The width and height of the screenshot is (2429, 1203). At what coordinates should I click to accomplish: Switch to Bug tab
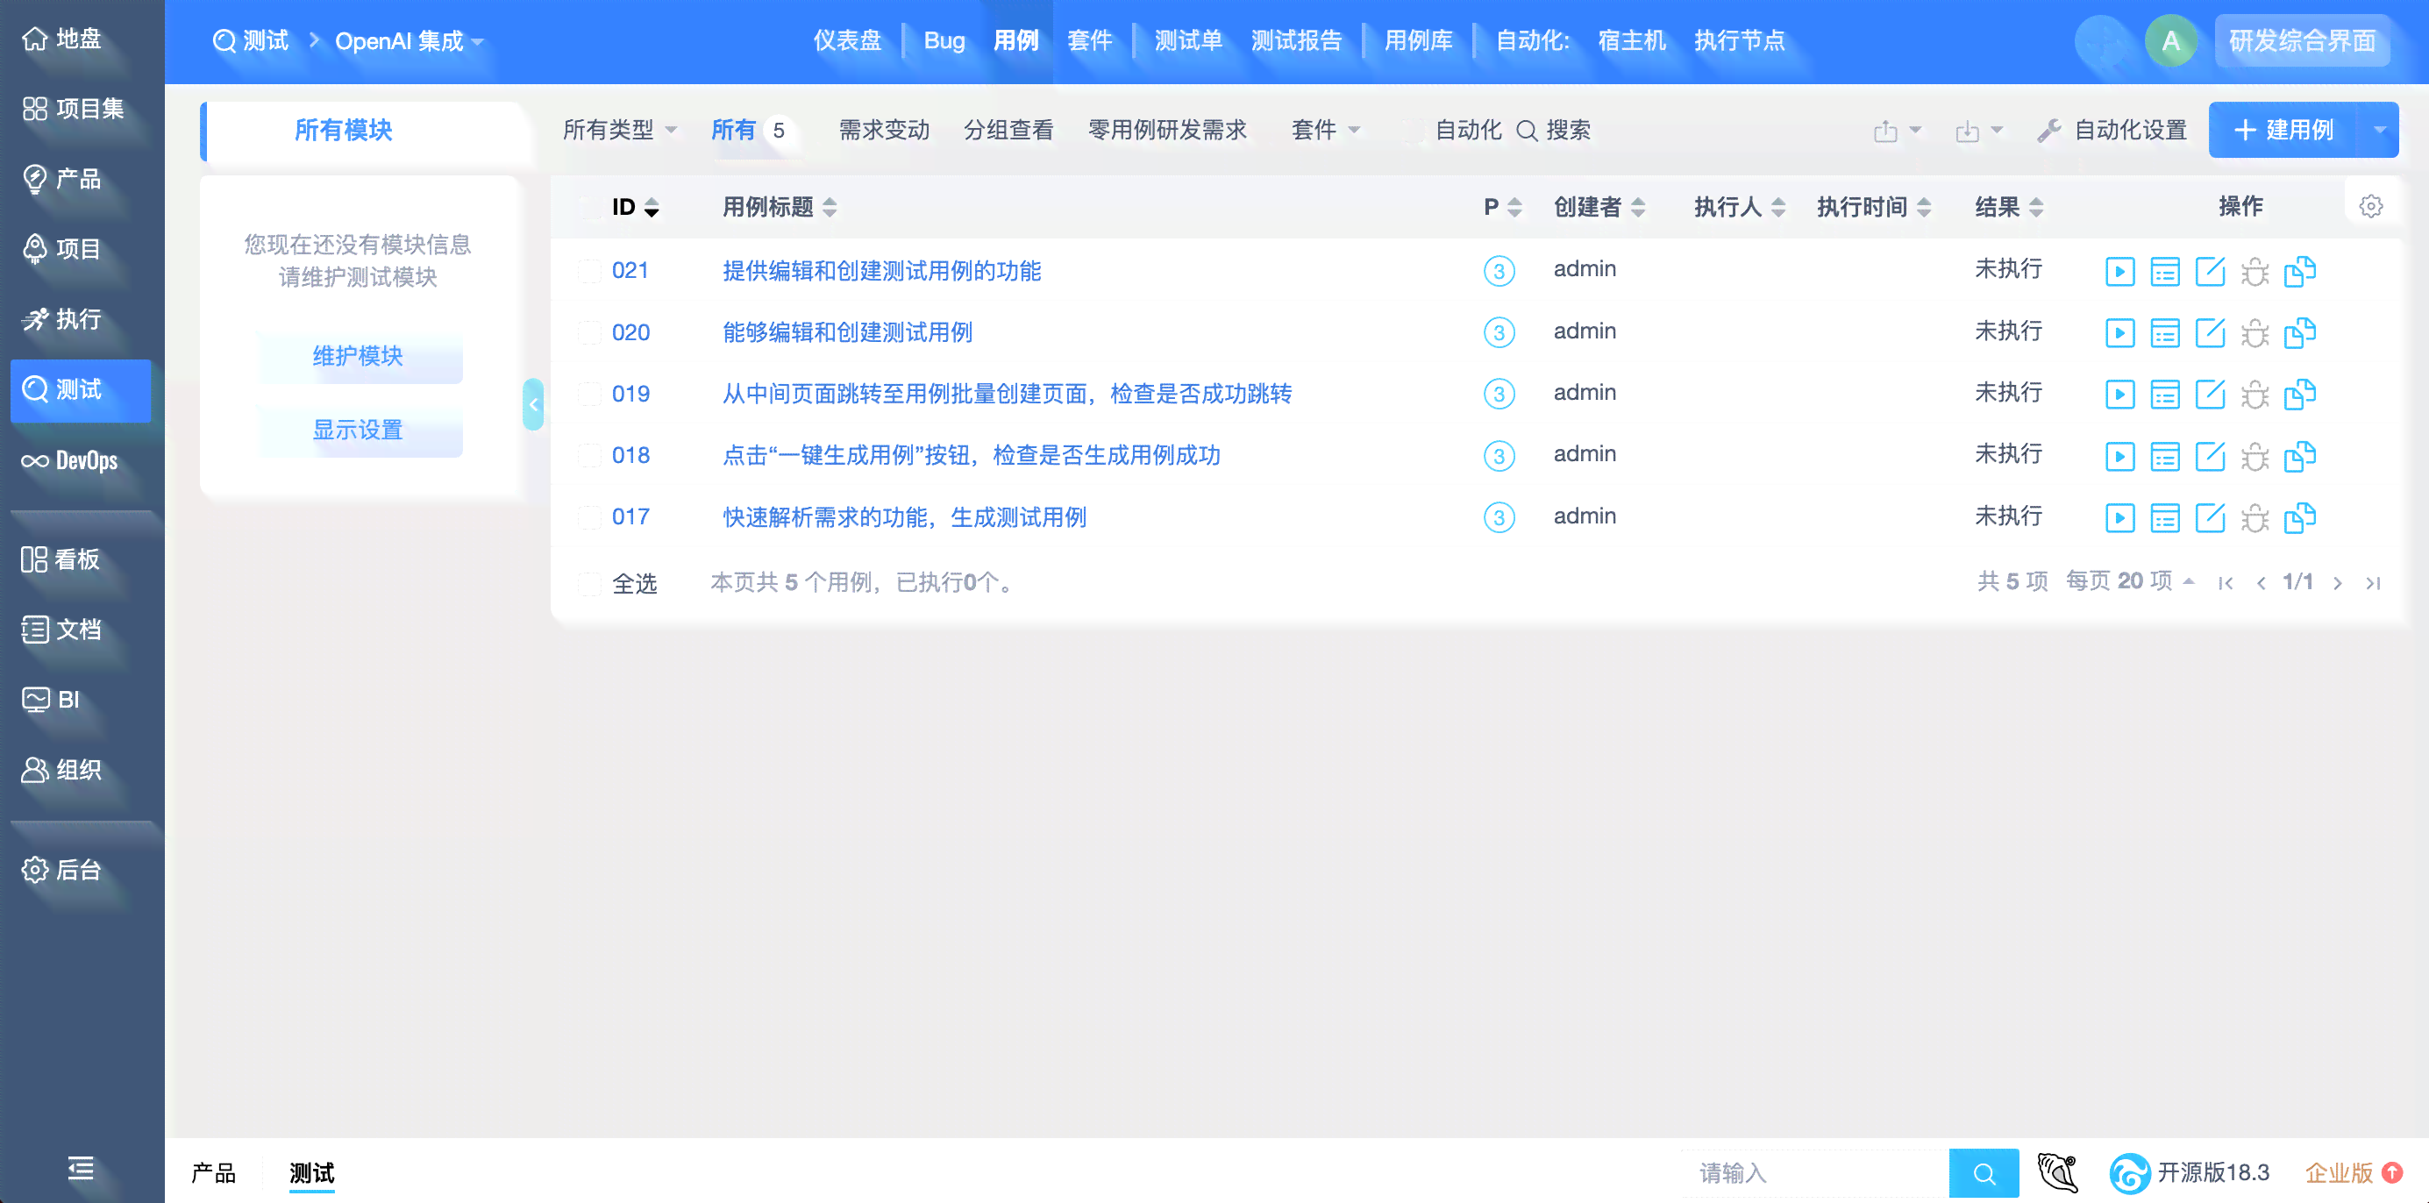(944, 40)
